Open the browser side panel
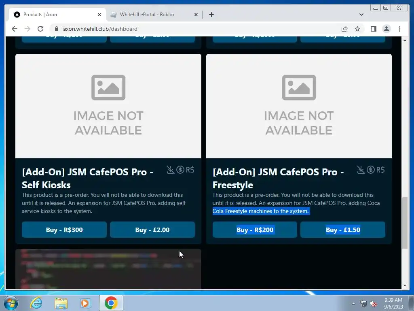414x311 pixels. (x=373, y=29)
